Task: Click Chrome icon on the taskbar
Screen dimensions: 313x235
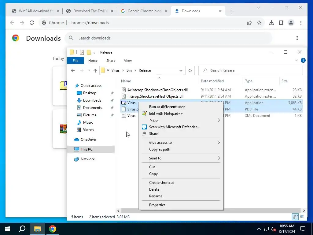Action: [x=53, y=229]
